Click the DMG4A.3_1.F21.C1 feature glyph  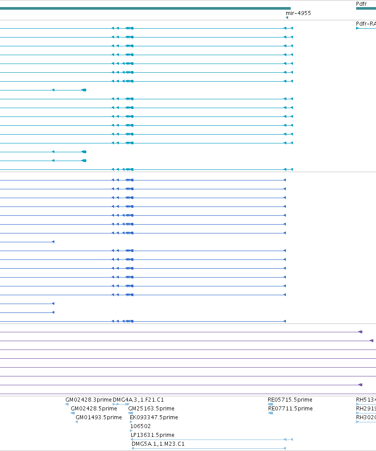pos(121,404)
